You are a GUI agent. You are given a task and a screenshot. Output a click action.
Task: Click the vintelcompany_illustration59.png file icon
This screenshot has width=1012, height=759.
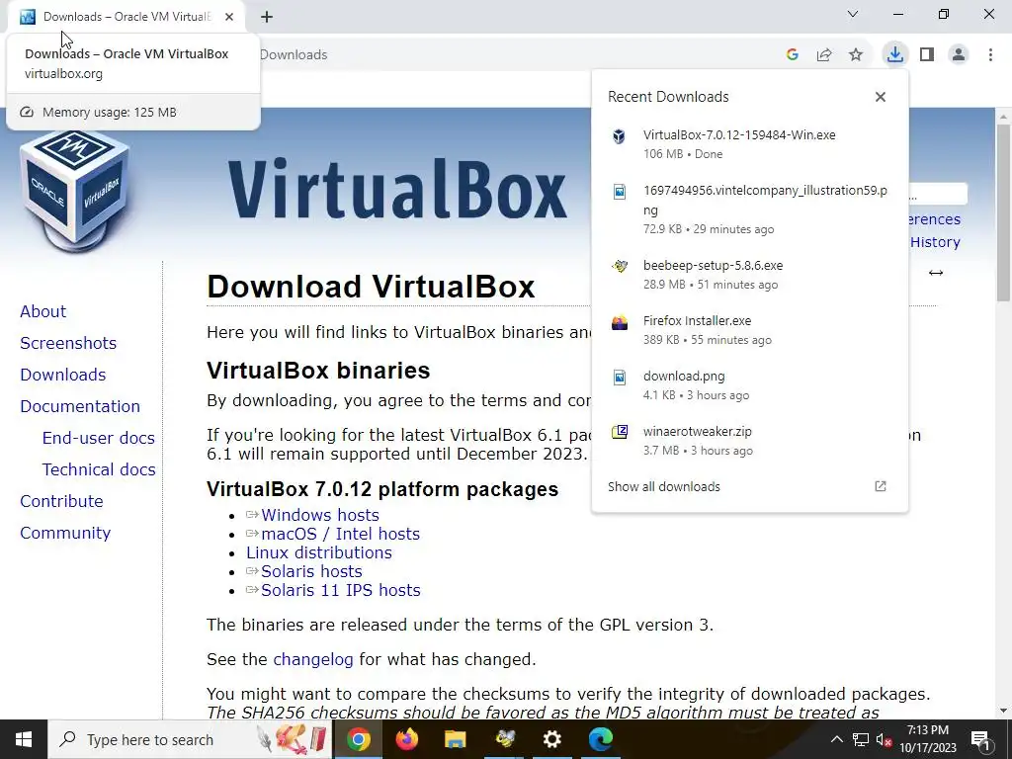tap(619, 192)
